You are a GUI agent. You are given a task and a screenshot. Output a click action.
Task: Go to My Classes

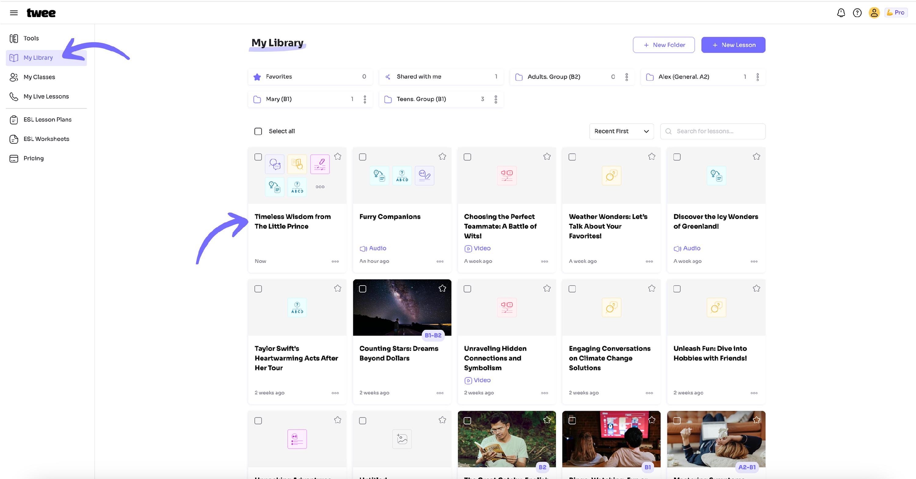[x=46, y=77]
